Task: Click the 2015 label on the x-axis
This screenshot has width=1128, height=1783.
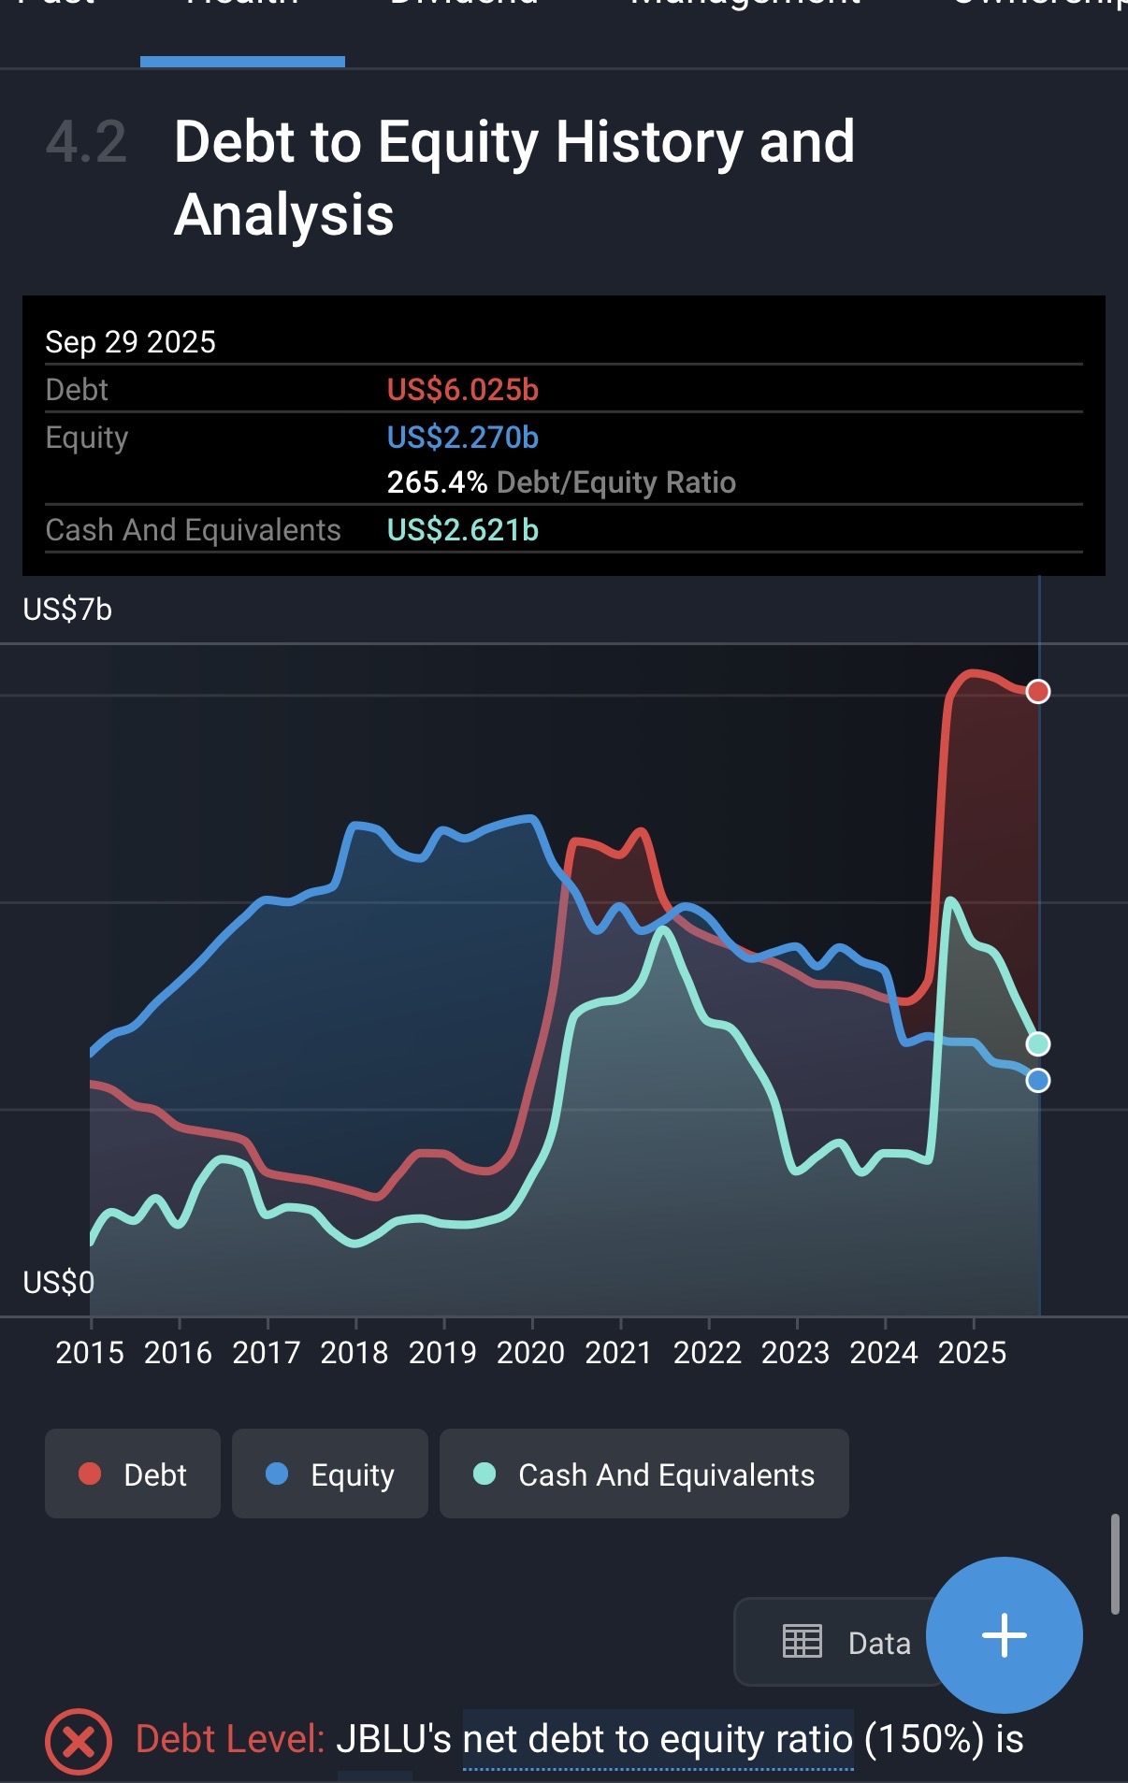Action: click(90, 1352)
